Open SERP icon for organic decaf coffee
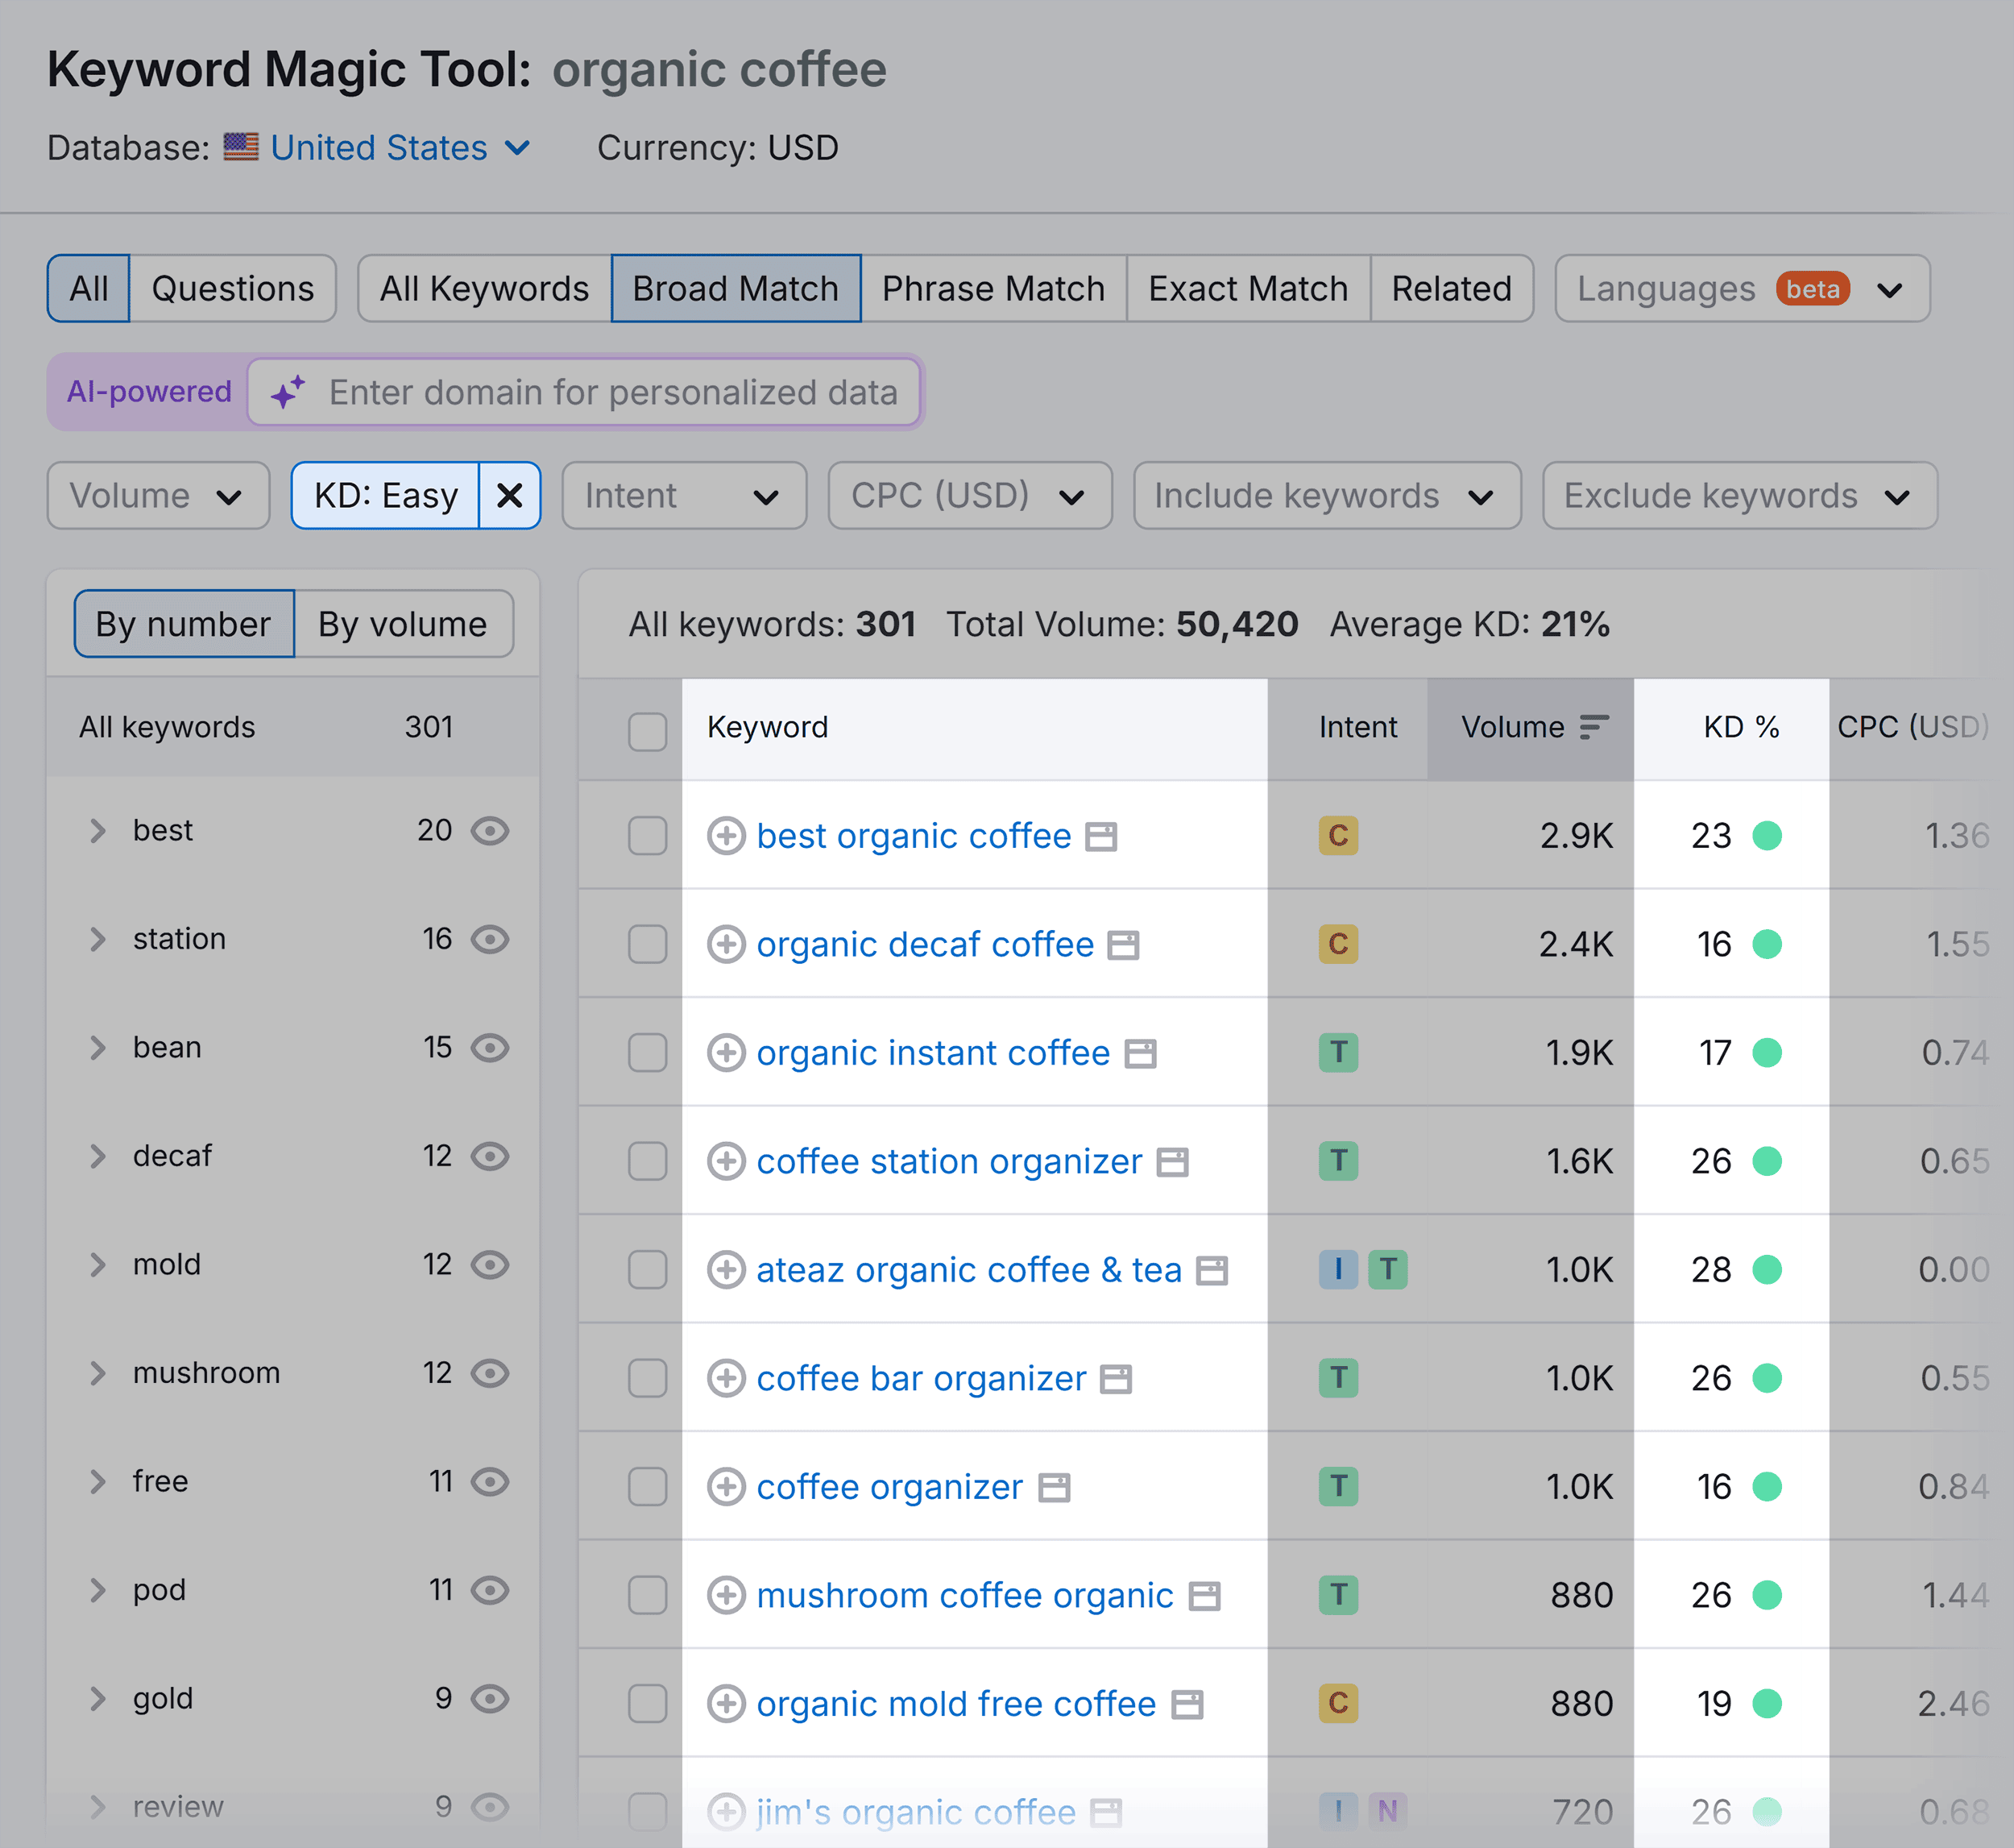Viewport: 2014px width, 1848px height. (x=1124, y=945)
